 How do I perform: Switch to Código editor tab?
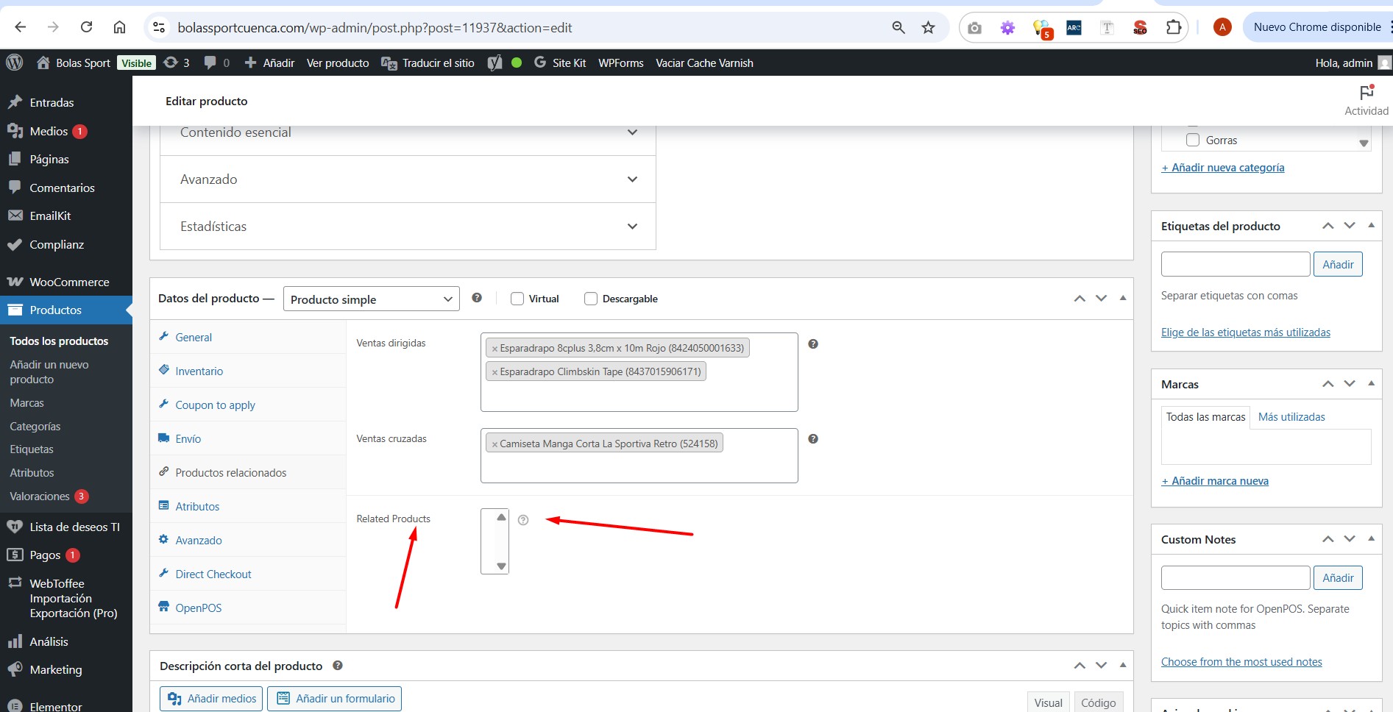(1098, 702)
